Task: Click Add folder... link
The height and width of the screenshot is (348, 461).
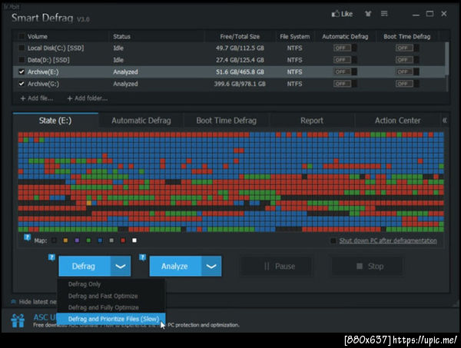Action: click(88, 98)
